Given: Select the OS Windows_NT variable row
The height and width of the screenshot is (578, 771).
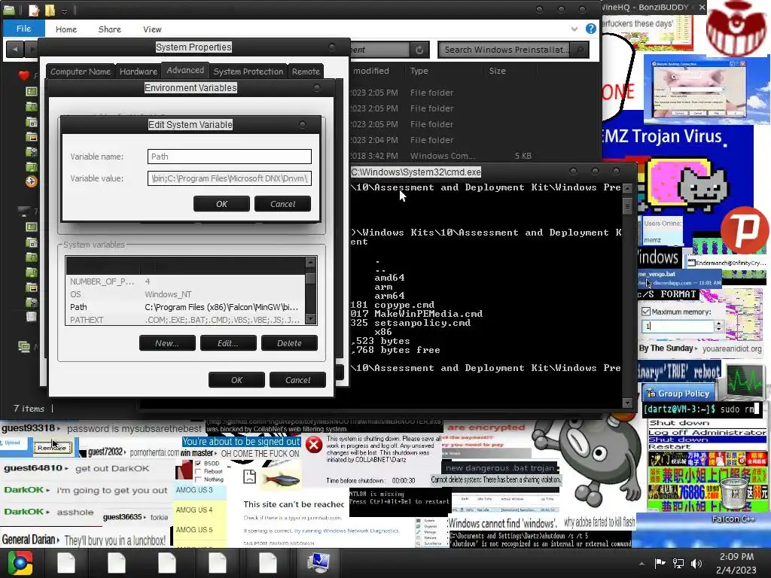Looking at the screenshot, I should pyautogui.click(x=185, y=294).
